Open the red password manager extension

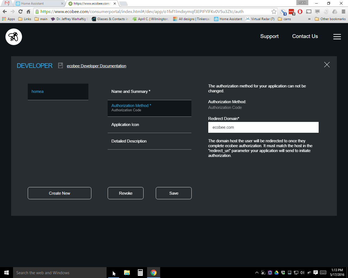pos(292,12)
